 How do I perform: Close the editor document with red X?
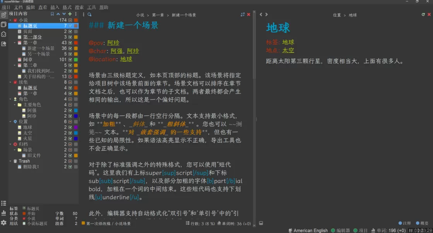click(x=249, y=14)
